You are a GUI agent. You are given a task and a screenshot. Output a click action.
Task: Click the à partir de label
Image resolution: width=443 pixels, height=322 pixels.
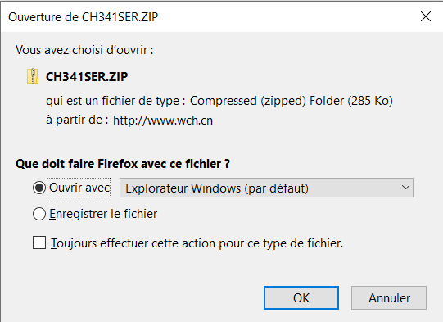point(77,120)
